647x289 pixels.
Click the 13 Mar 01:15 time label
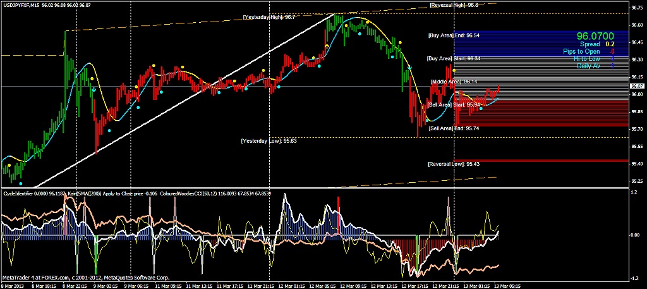pos(476,286)
